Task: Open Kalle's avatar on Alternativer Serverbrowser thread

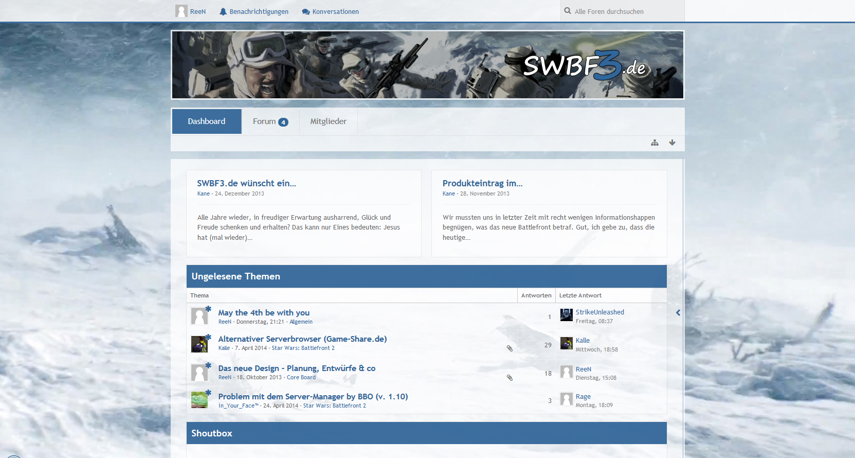Action: pos(199,344)
